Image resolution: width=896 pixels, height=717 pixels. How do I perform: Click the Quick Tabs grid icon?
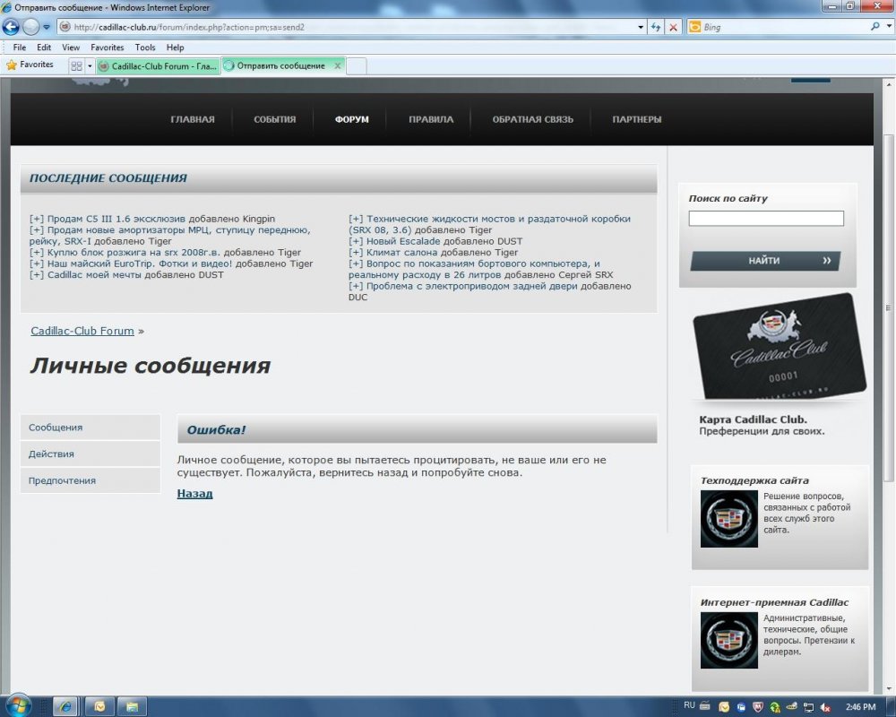point(75,65)
